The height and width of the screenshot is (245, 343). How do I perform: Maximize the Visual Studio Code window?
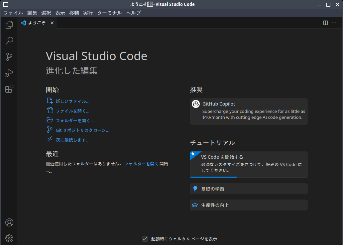tap(328, 5)
